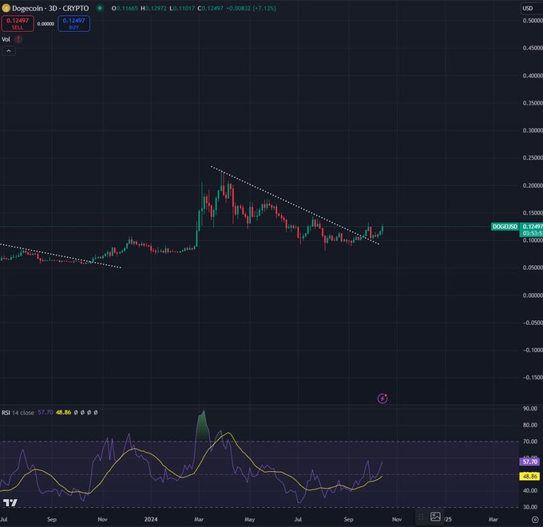Click the low value L0.11017
This screenshot has width=543, height=527.
(x=182, y=8)
